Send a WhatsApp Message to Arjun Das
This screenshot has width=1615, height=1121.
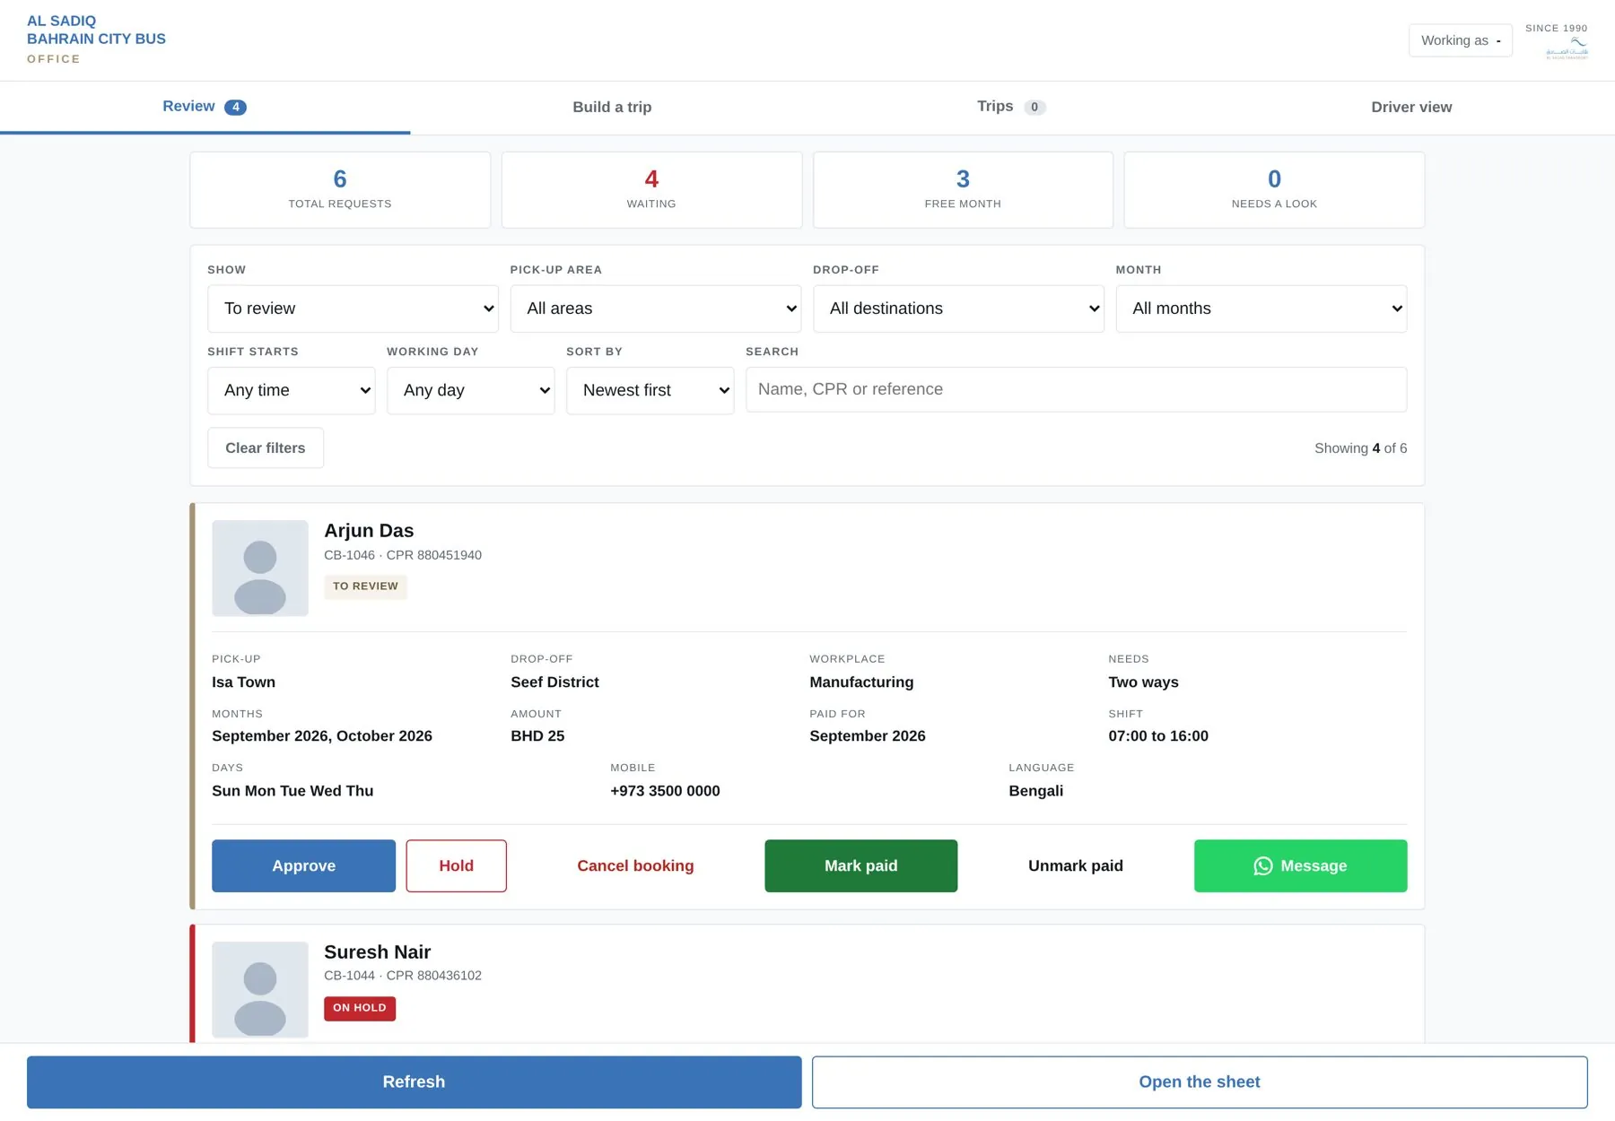tap(1301, 865)
